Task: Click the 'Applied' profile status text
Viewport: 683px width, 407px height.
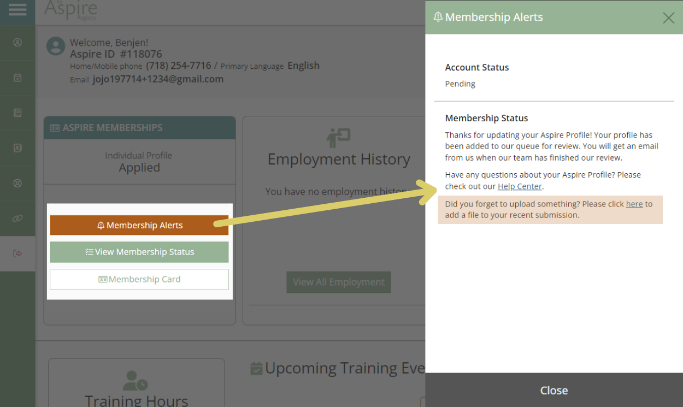Action: click(x=139, y=168)
